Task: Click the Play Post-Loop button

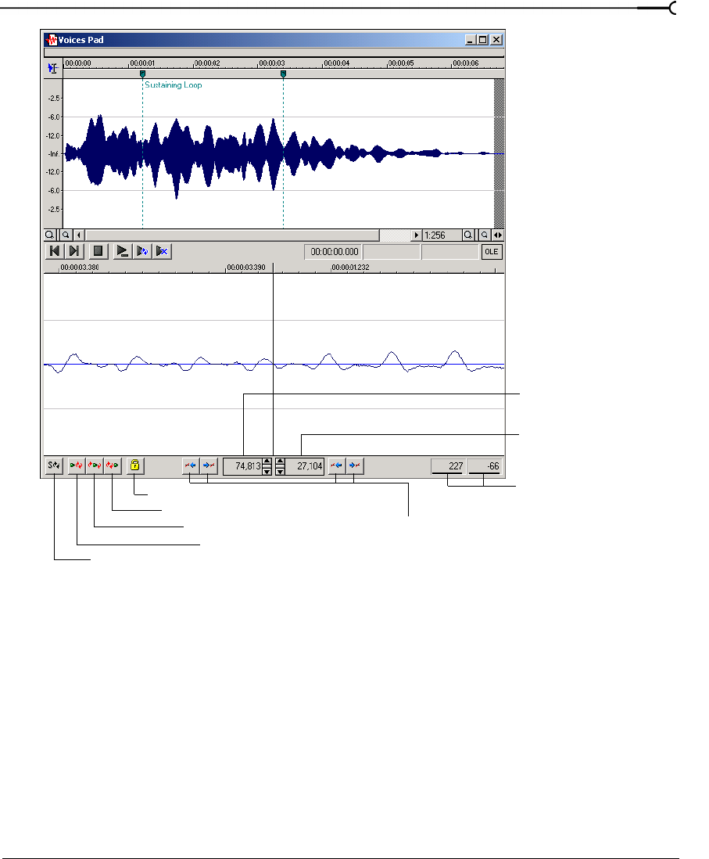Action: click(x=113, y=465)
